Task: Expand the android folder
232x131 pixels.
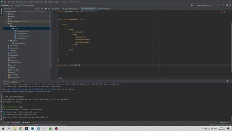Action: click(x=7, y=16)
